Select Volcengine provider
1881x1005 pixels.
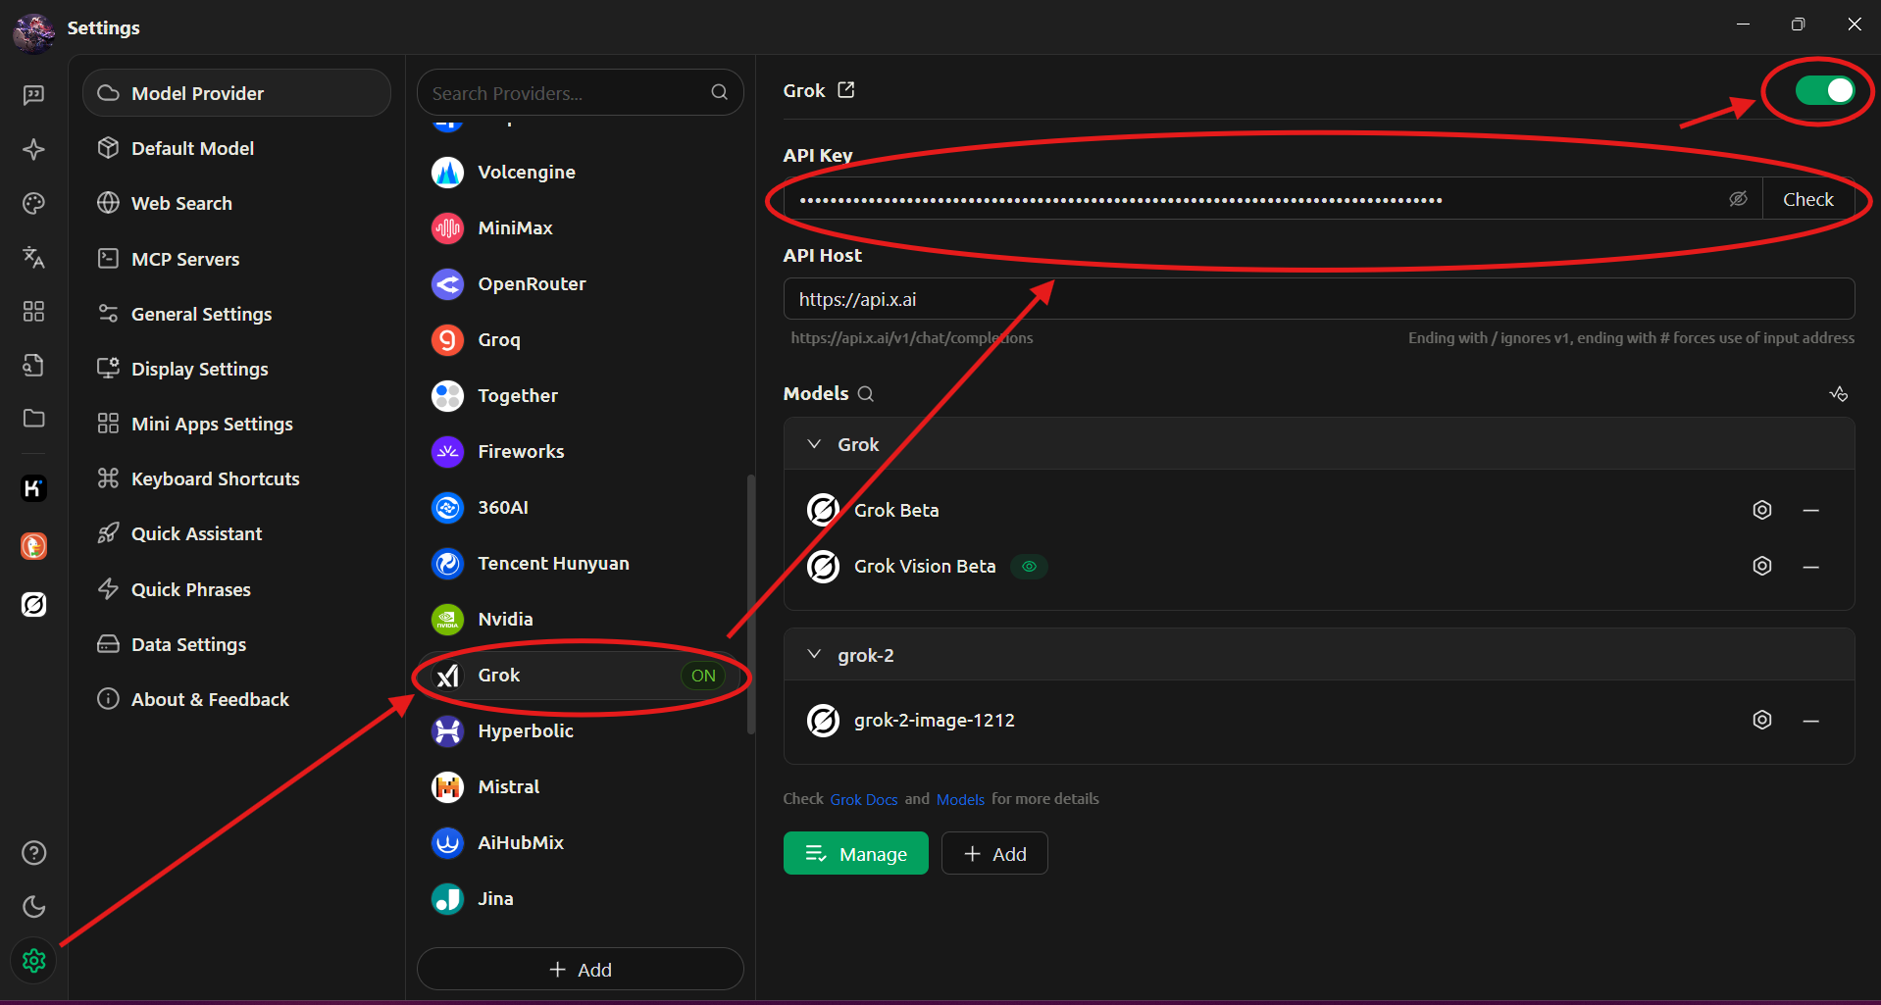[580, 172]
